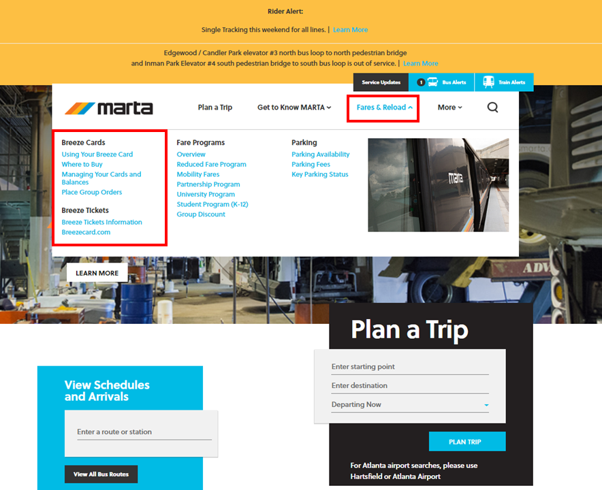The width and height of the screenshot is (602, 490).
Task: Click the MARTA logo
Action: click(x=109, y=108)
